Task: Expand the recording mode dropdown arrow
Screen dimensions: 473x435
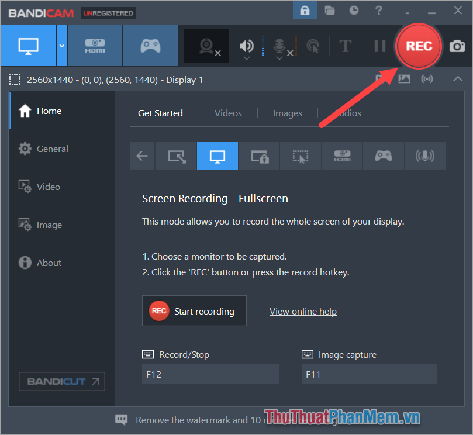Action: 61,46
